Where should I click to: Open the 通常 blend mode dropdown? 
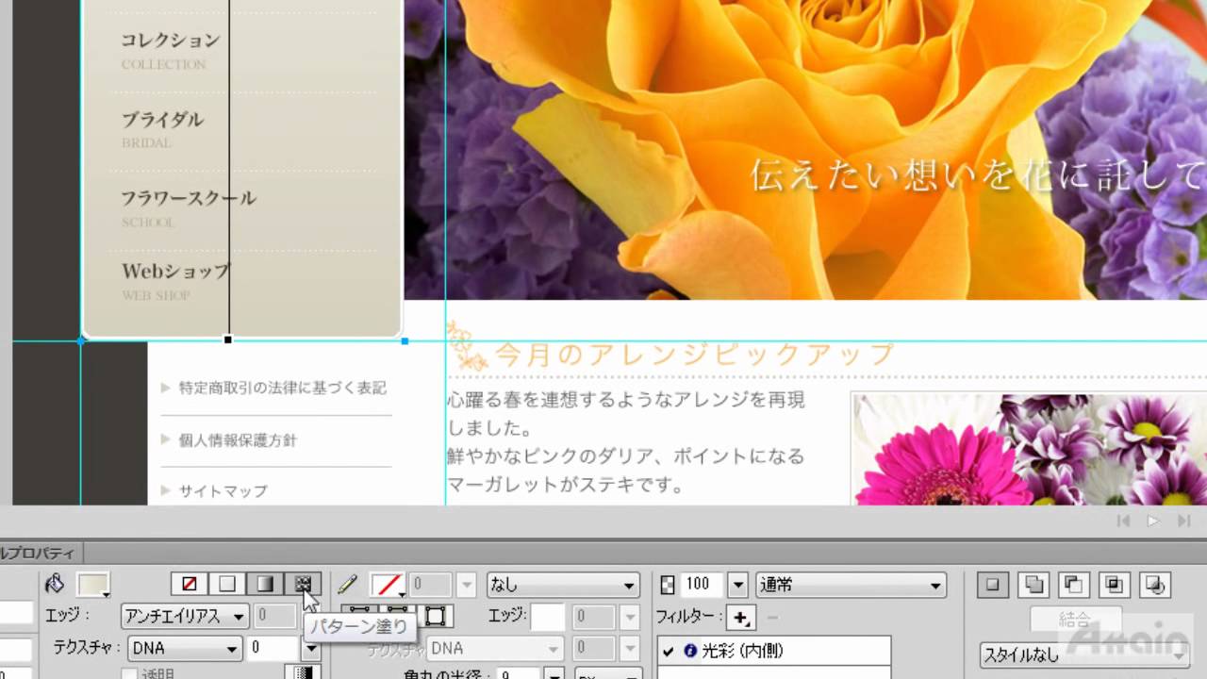pos(851,585)
